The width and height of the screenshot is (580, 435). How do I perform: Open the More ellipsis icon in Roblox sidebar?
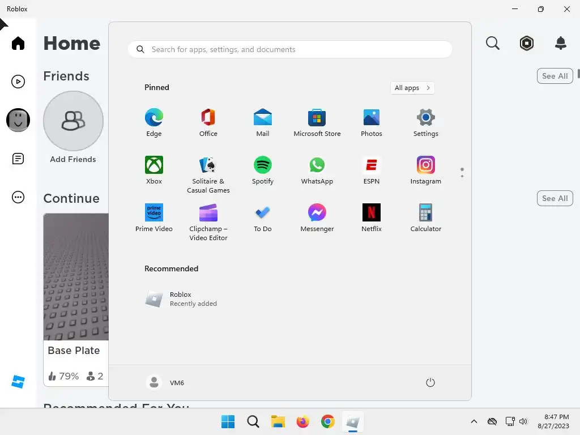pyautogui.click(x=18, y=197)
